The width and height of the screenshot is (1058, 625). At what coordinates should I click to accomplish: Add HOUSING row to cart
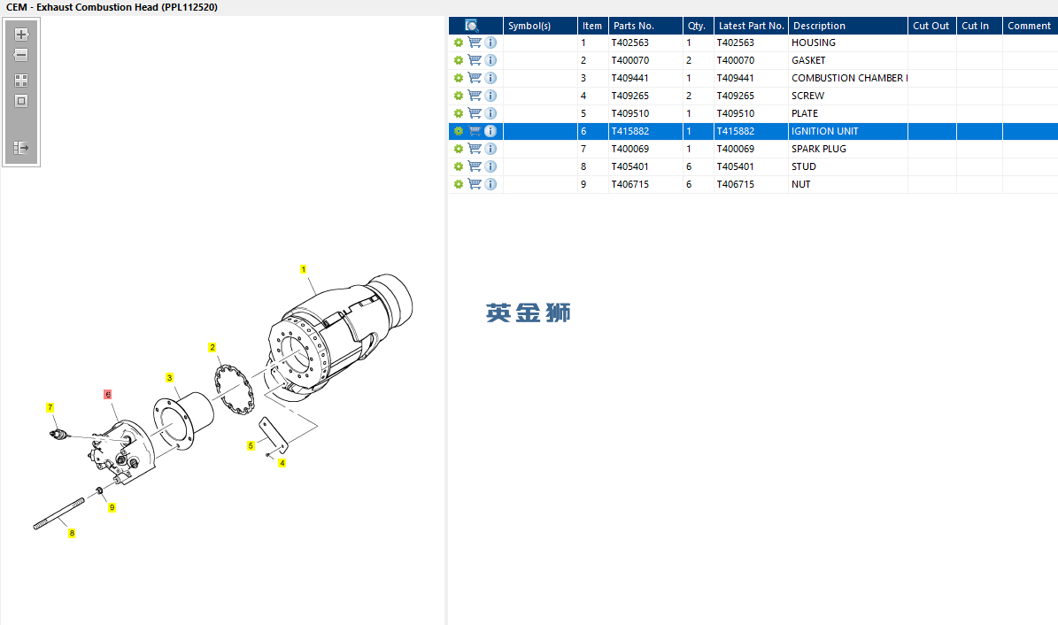pos(475,42)
